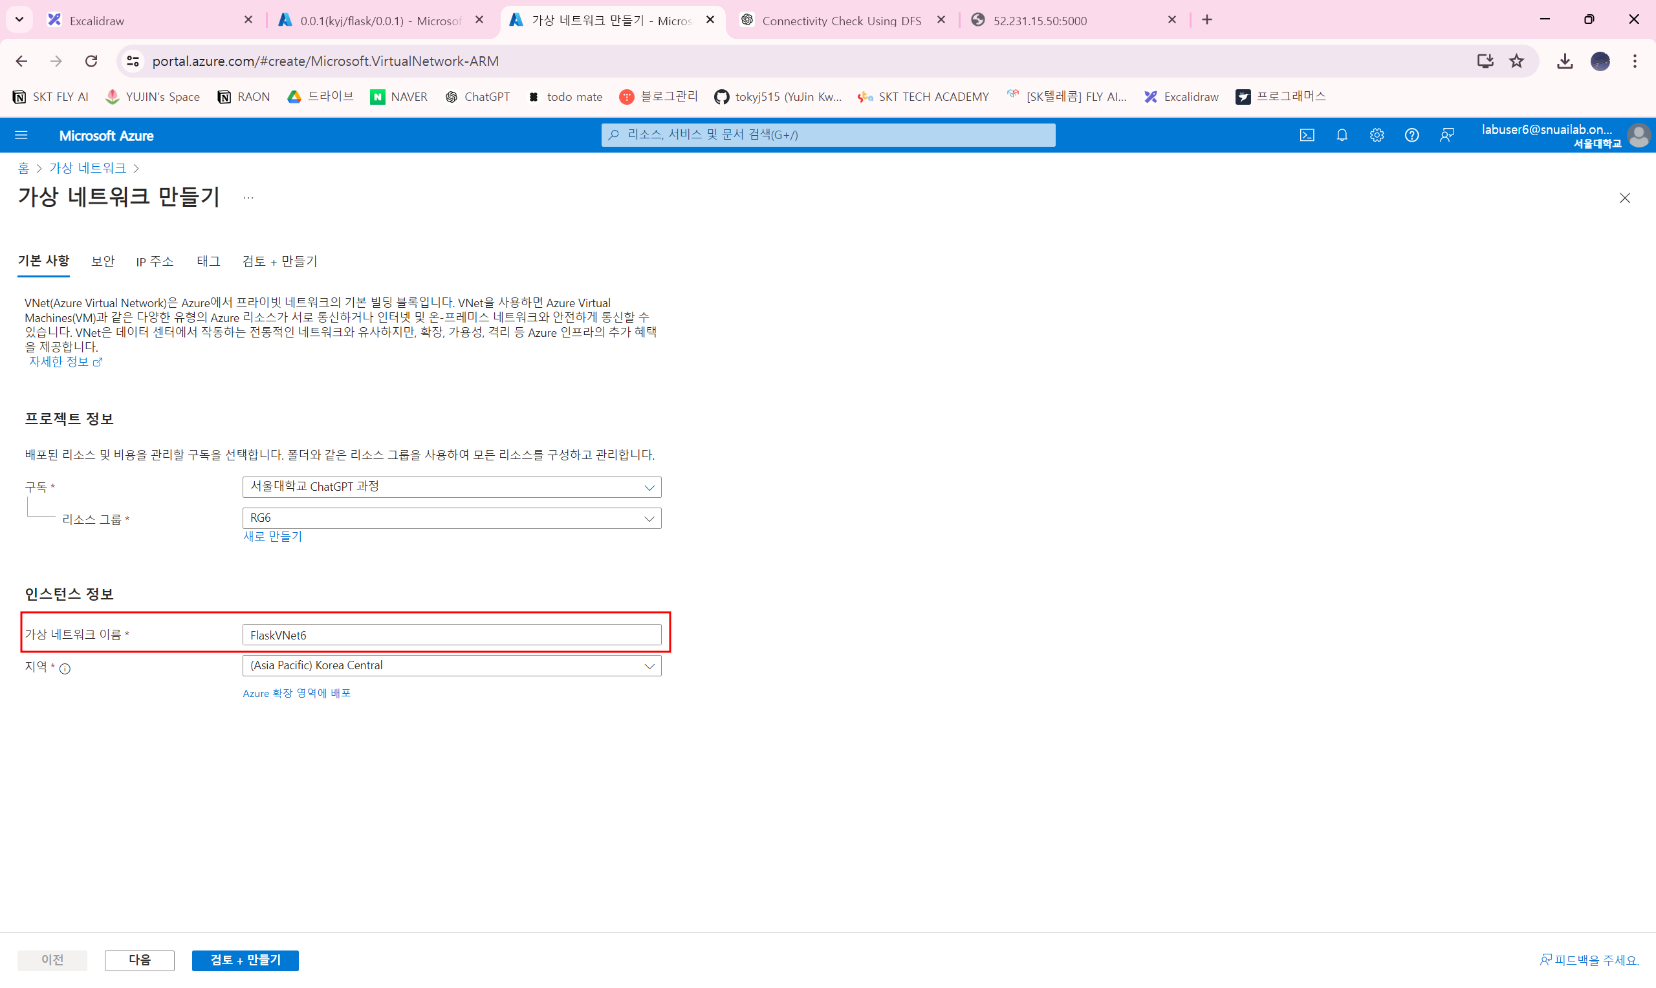Open Azure help question mark
Screen dimensions: 1656x988
pyautogui.click(x=1411, y=135)
